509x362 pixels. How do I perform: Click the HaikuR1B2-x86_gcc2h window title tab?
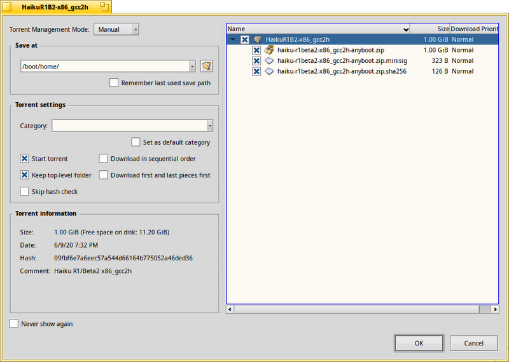pyautogui.click(x=55, y=7)
